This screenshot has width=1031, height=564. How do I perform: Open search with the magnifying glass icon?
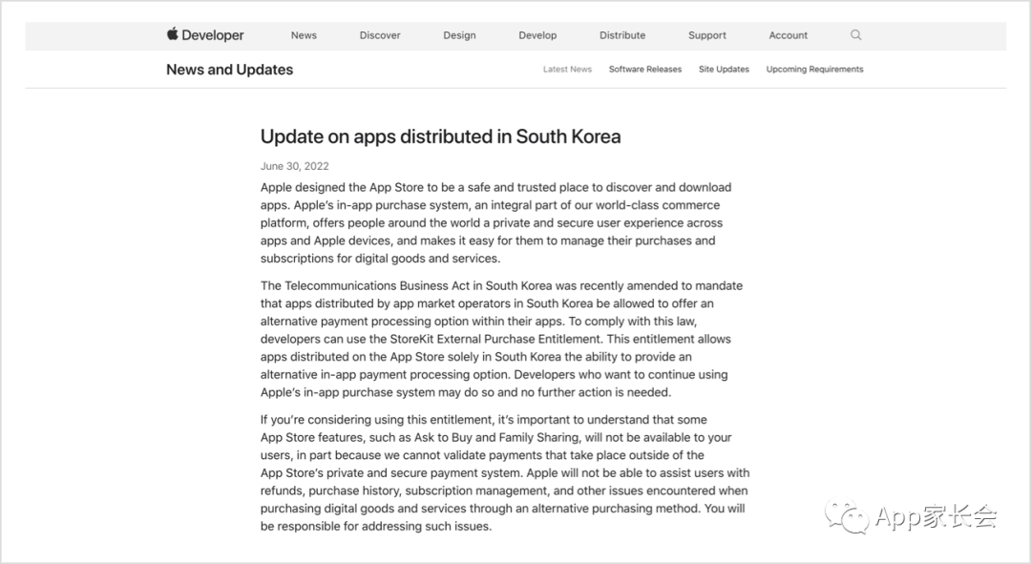click(x=855, y=35)
